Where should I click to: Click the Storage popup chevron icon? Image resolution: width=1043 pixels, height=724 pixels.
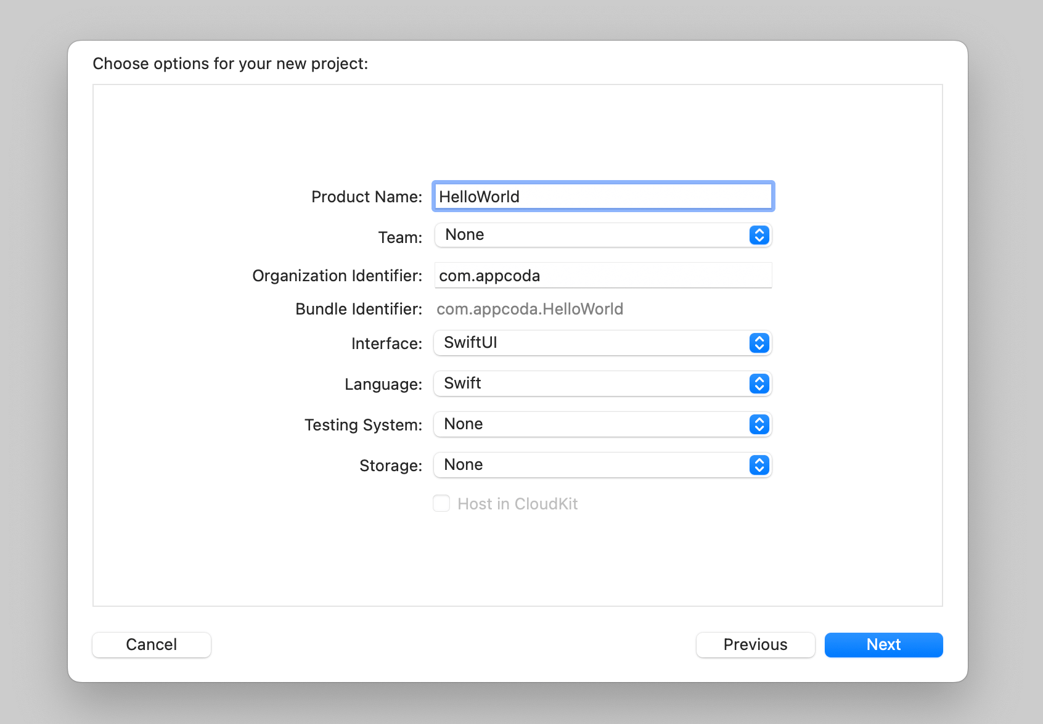click(x=759, y=465)
